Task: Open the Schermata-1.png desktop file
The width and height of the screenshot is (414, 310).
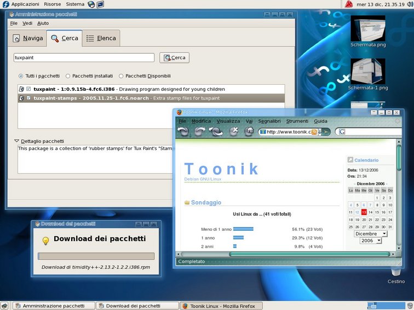Action: click(368, 74)
